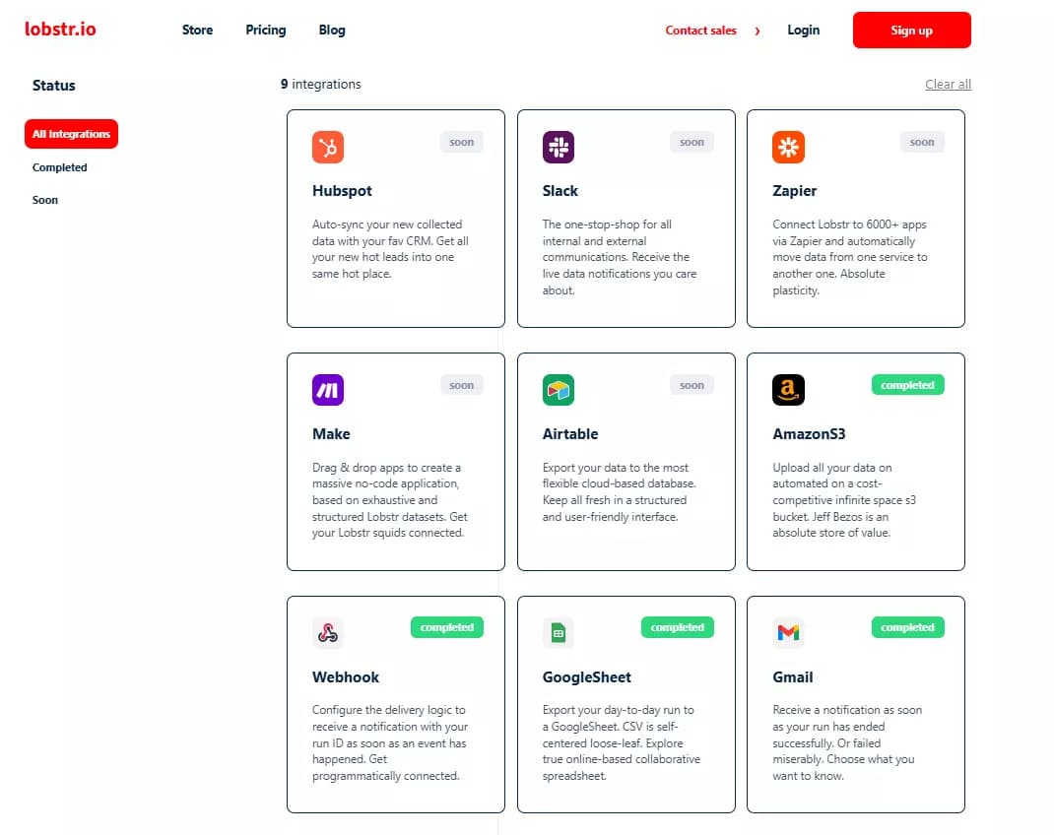Click the Clear all link

point(948,84)
